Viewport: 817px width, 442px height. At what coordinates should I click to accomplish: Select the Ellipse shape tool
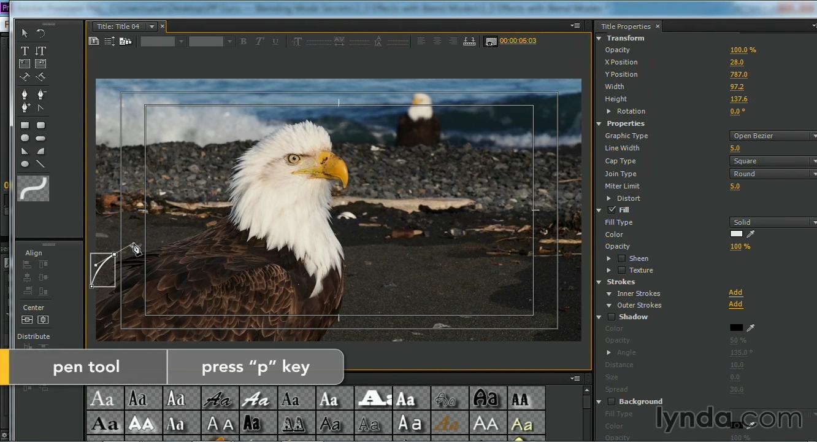[x=25, y=164]
